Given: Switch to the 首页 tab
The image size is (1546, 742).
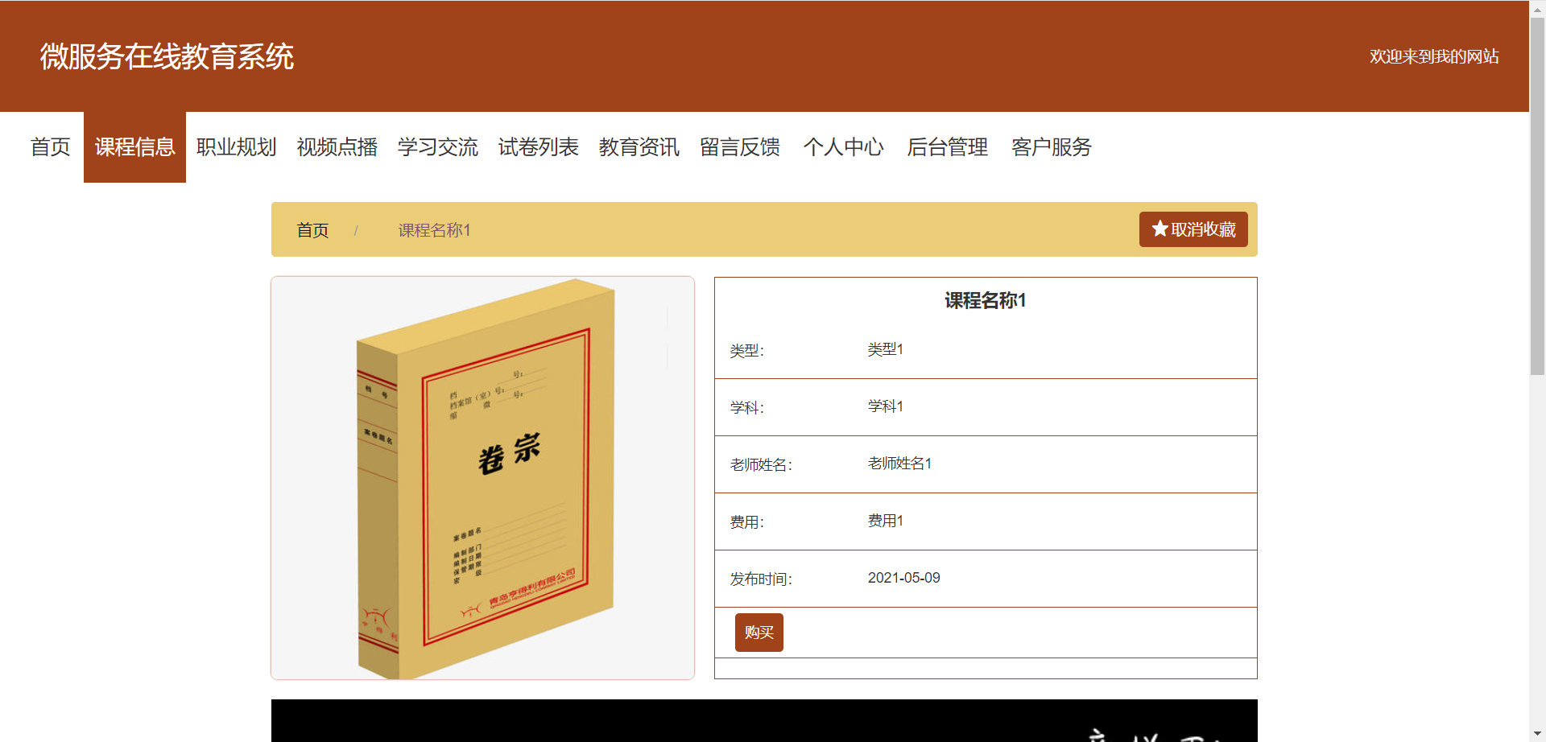Looking at the screenshot, I should [x=50, y=147].
